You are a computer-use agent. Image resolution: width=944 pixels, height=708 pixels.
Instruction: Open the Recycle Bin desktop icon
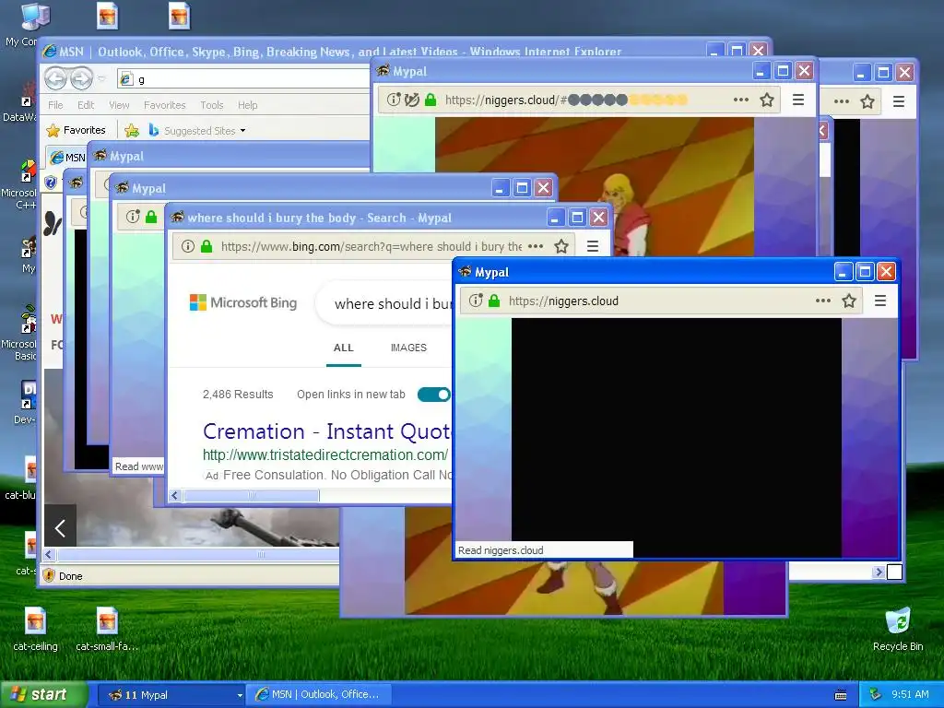tap(898, 629)
